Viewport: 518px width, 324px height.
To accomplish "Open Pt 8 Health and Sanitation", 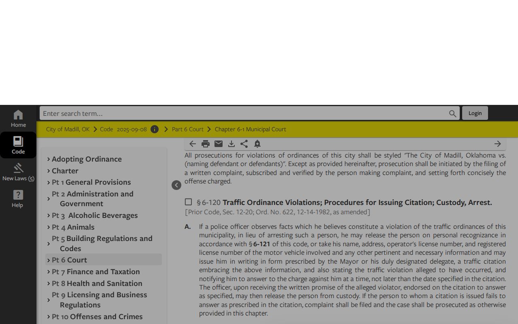I will tap(97, 283).
